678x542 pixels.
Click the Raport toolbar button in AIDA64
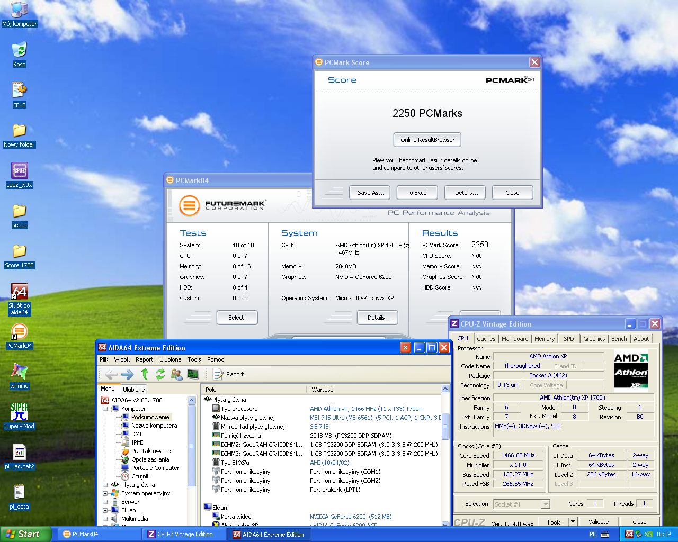point(229,374)
